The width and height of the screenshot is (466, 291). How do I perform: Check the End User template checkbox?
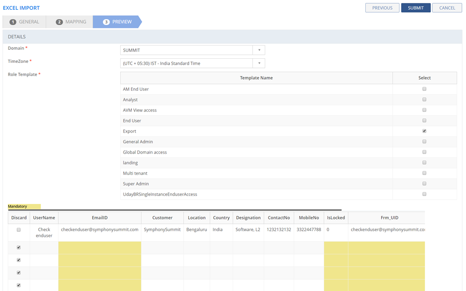pos(424,121)
